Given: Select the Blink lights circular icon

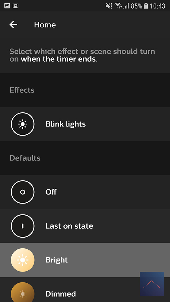Looking at the screenshot, I should pyautogui.click(x=23, y=124).
